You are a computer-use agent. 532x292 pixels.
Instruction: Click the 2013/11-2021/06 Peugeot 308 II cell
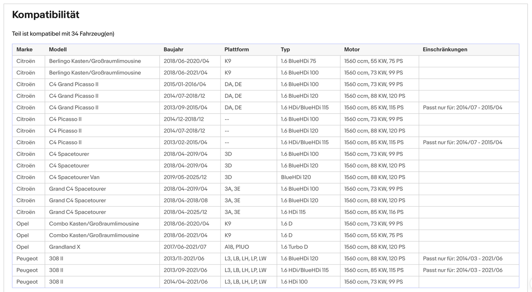point(190,259)
